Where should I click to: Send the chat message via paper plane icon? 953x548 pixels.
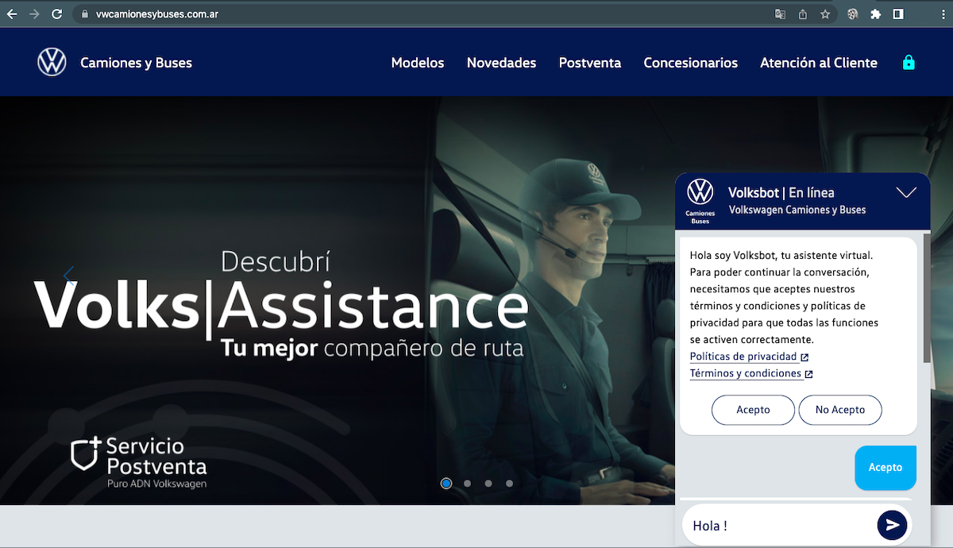point(892,525)
